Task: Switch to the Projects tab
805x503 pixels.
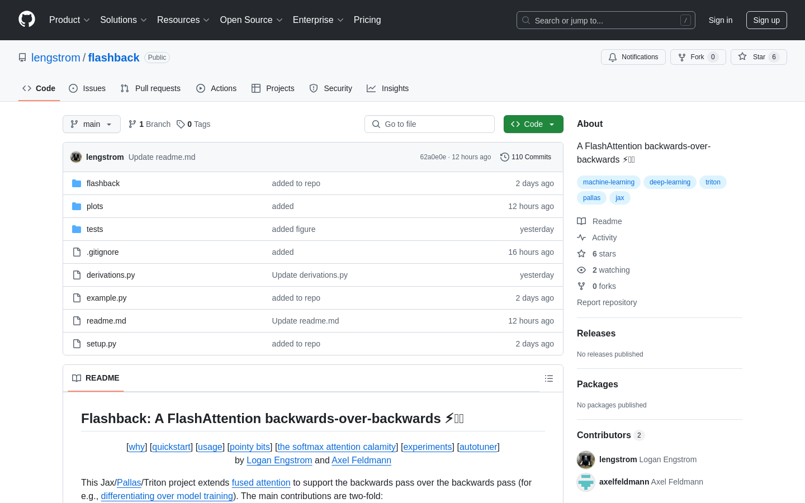Action: (x=273, y=88)
